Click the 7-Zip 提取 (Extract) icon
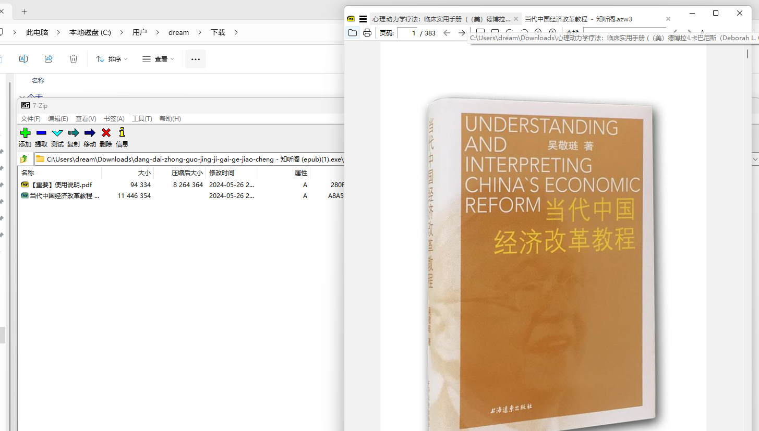 point(41,132)
